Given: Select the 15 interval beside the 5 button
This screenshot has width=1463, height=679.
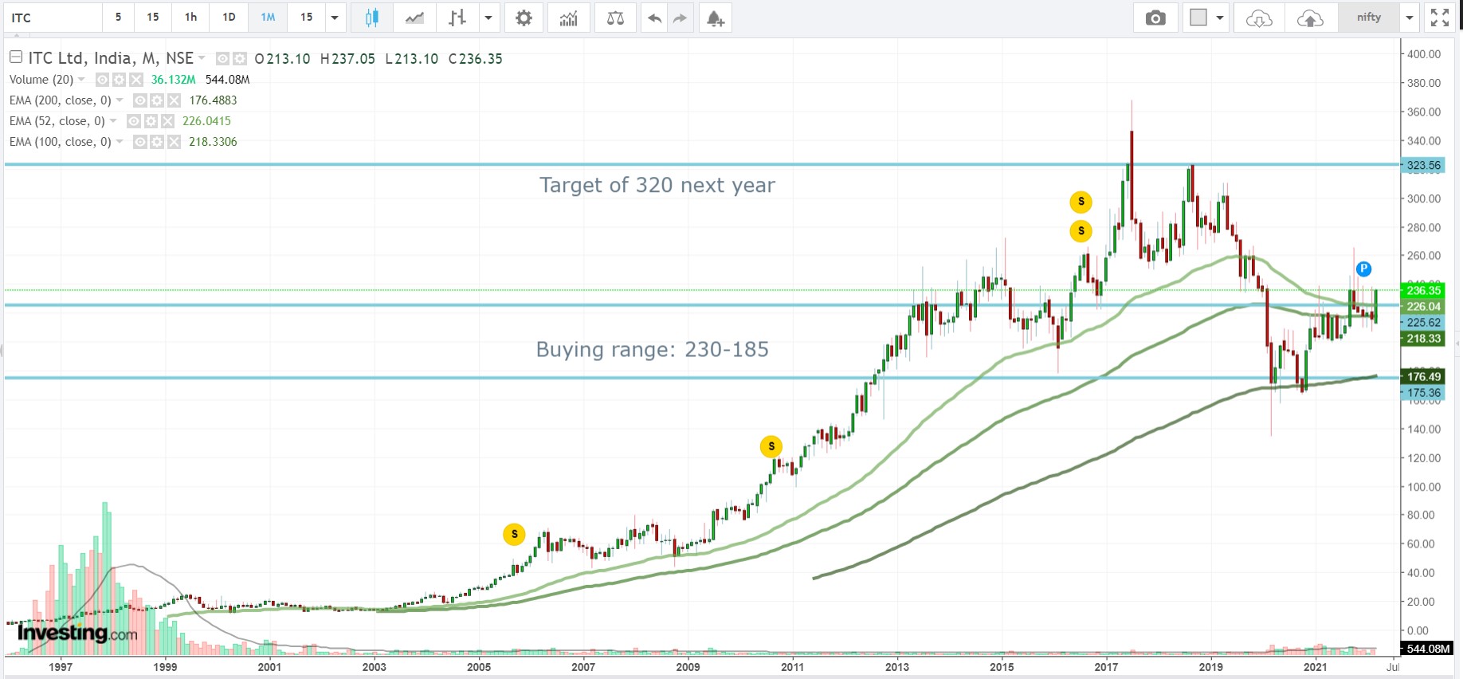Looking at the screenshot, I should (x=153, y=18).
